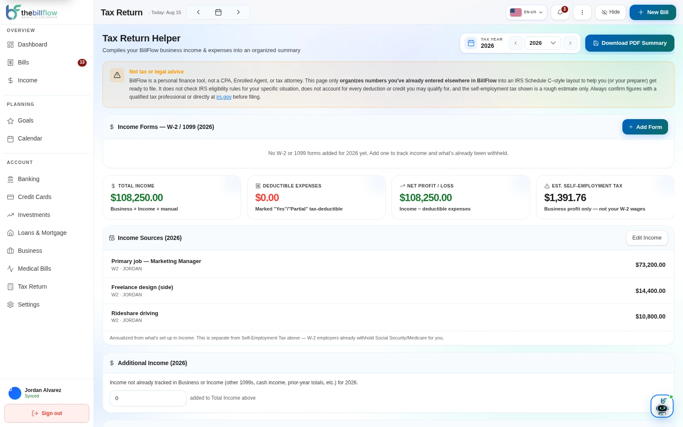Click the Settings gear icon

pyautogui.click(x=11, y=304)
